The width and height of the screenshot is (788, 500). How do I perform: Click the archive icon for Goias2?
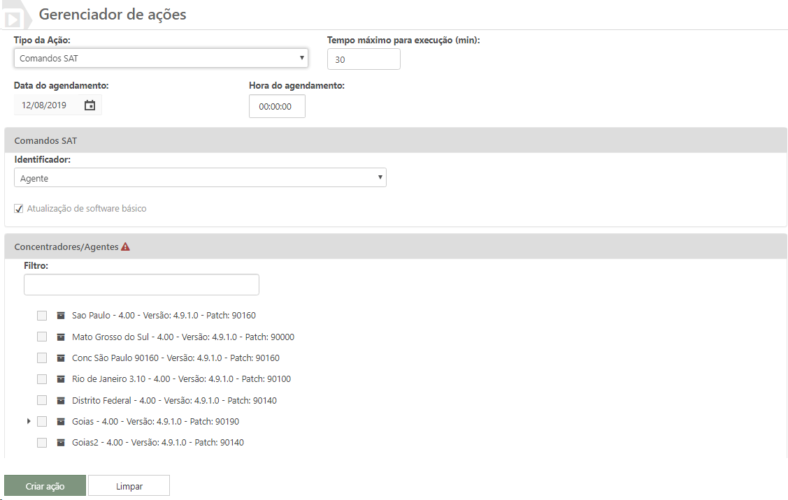click(61, 442)
